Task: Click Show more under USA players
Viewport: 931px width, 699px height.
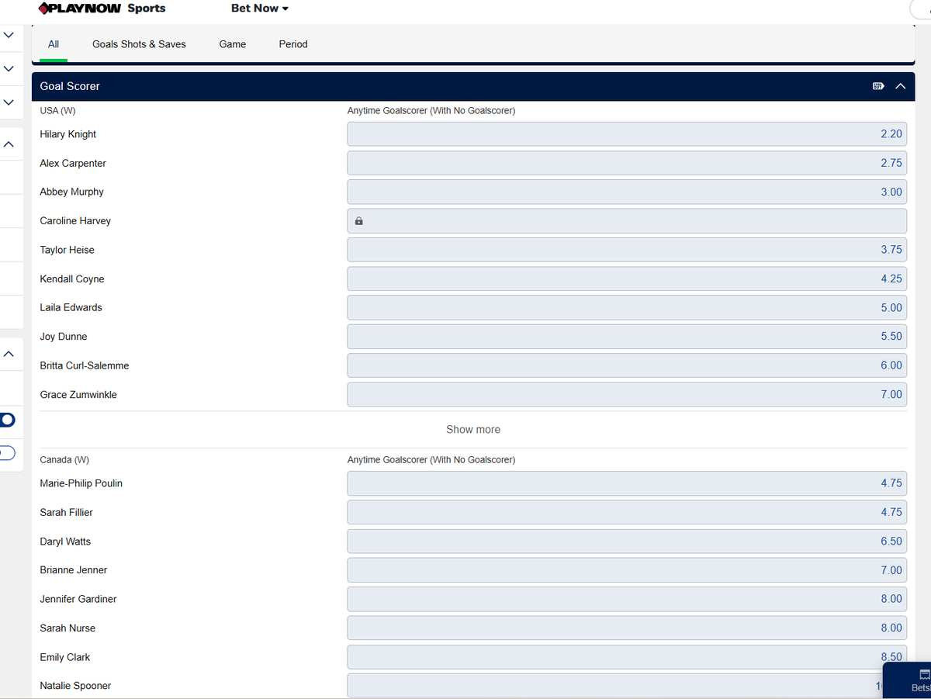Action: point(473,429)
